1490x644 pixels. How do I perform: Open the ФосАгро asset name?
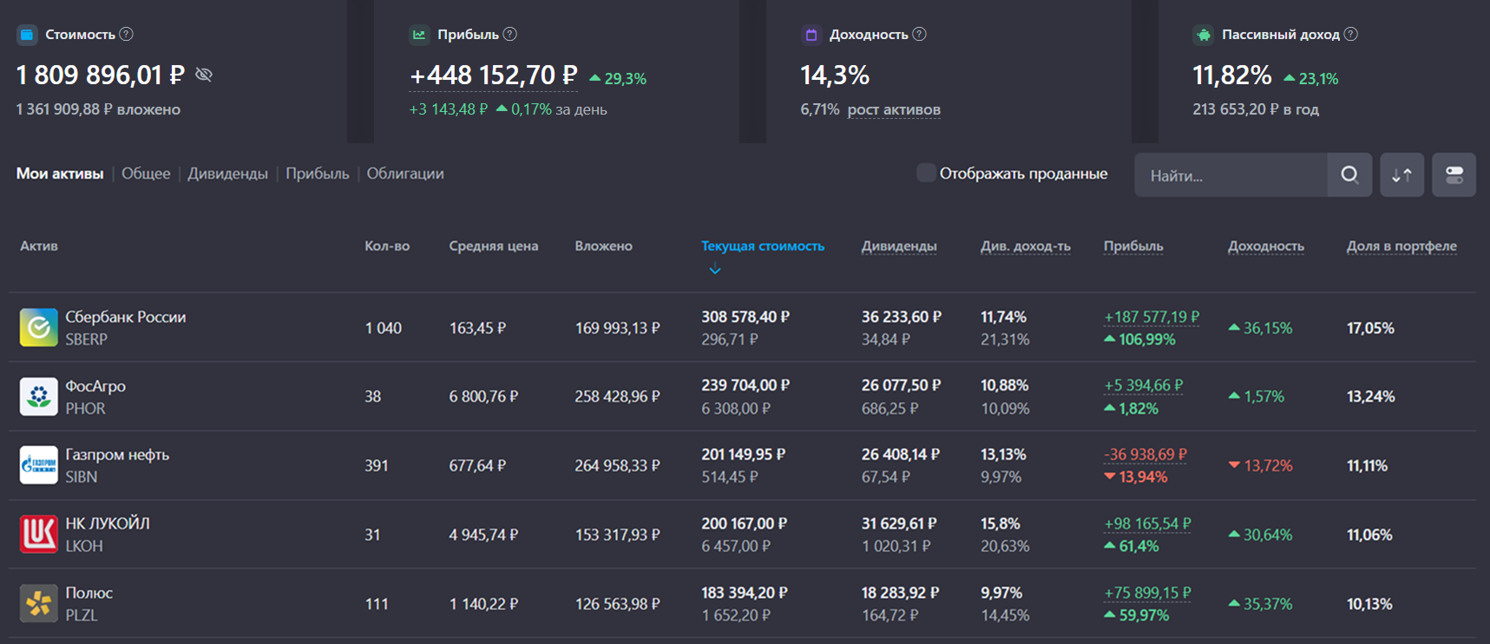tap(95, 386)
